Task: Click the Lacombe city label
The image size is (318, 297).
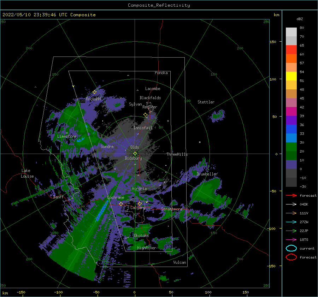Action: pyautogui.click(x=153, y=89)
